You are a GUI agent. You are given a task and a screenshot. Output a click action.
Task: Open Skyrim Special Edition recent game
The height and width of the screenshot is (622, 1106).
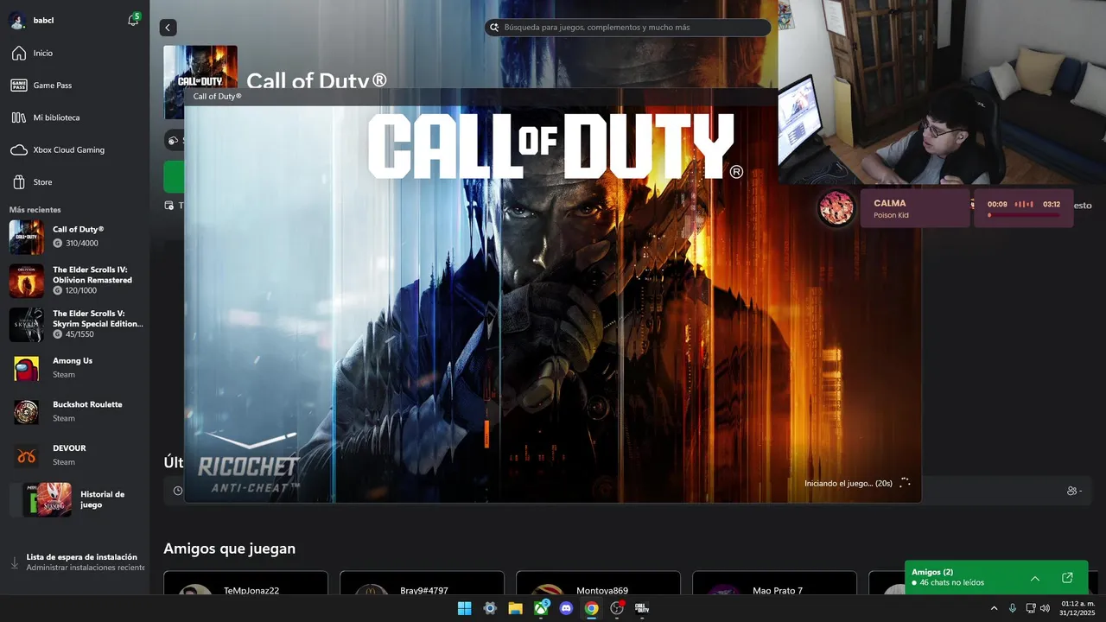76,325
